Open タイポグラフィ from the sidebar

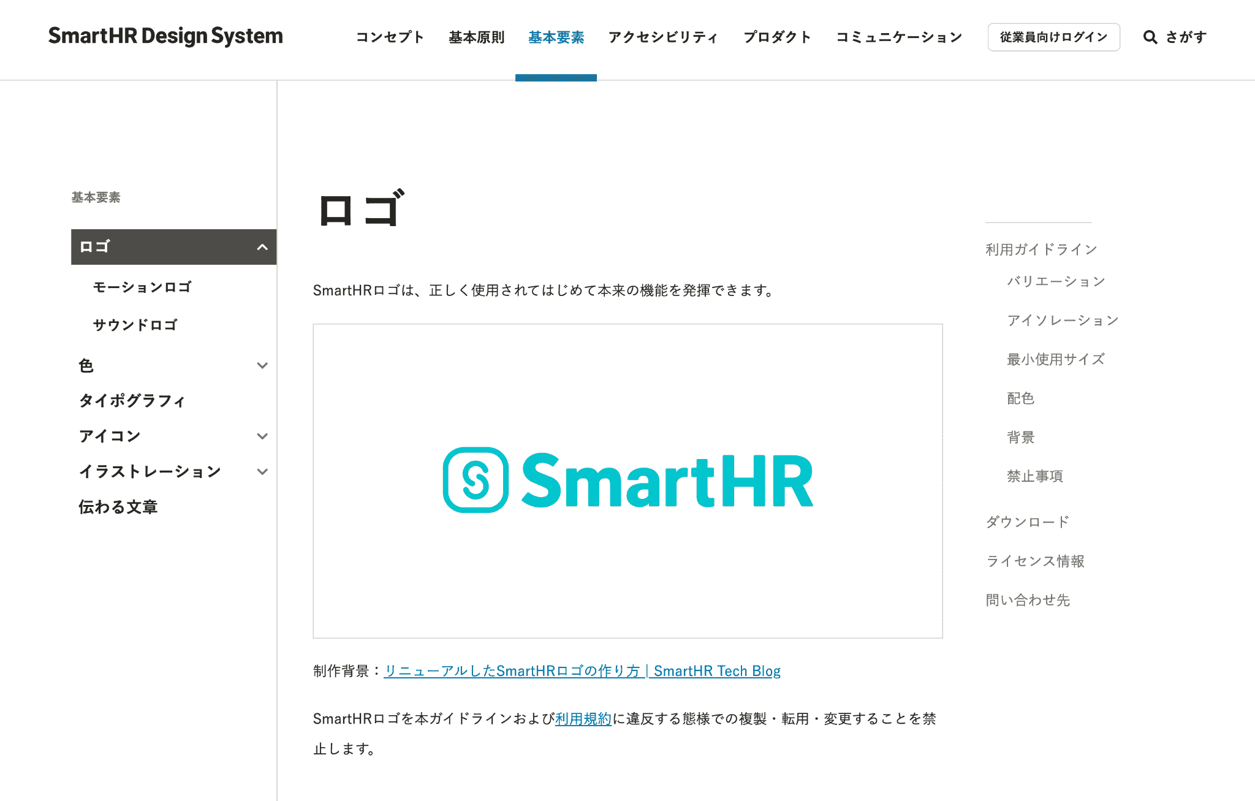click(132, 401)
